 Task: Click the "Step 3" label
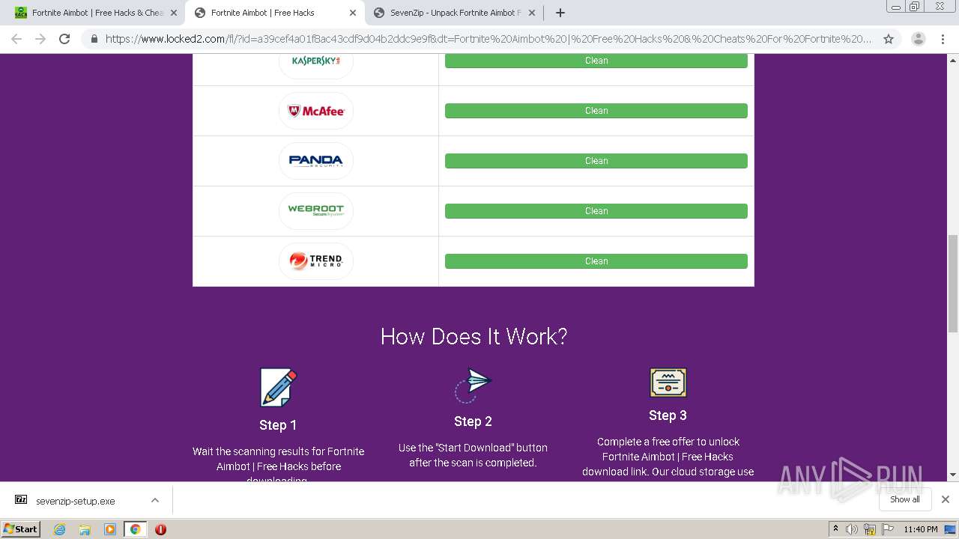668,415
